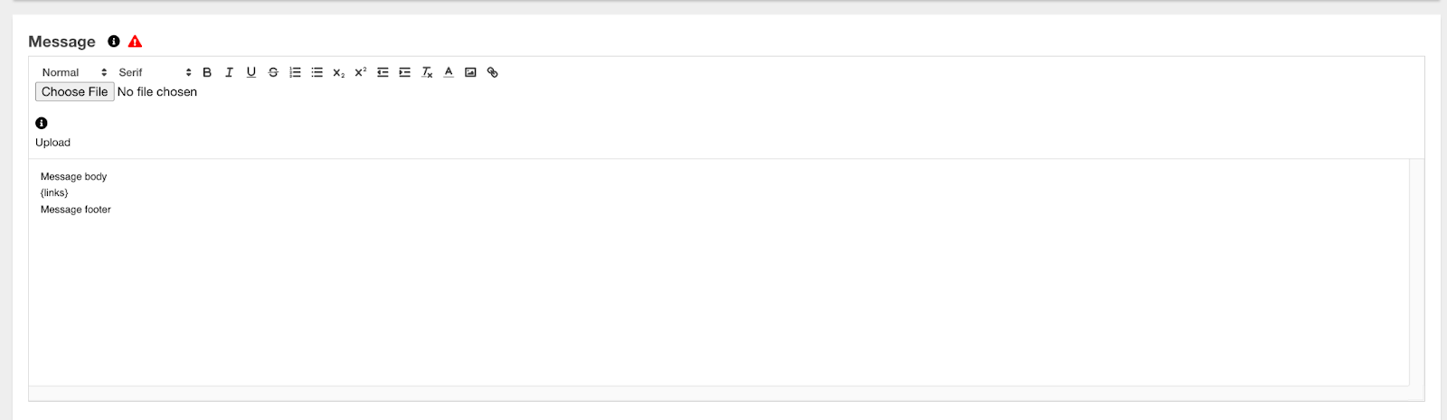Toggle italic formatting
Viewport: 1447px width, 420px height.
(x=229, y=72)
